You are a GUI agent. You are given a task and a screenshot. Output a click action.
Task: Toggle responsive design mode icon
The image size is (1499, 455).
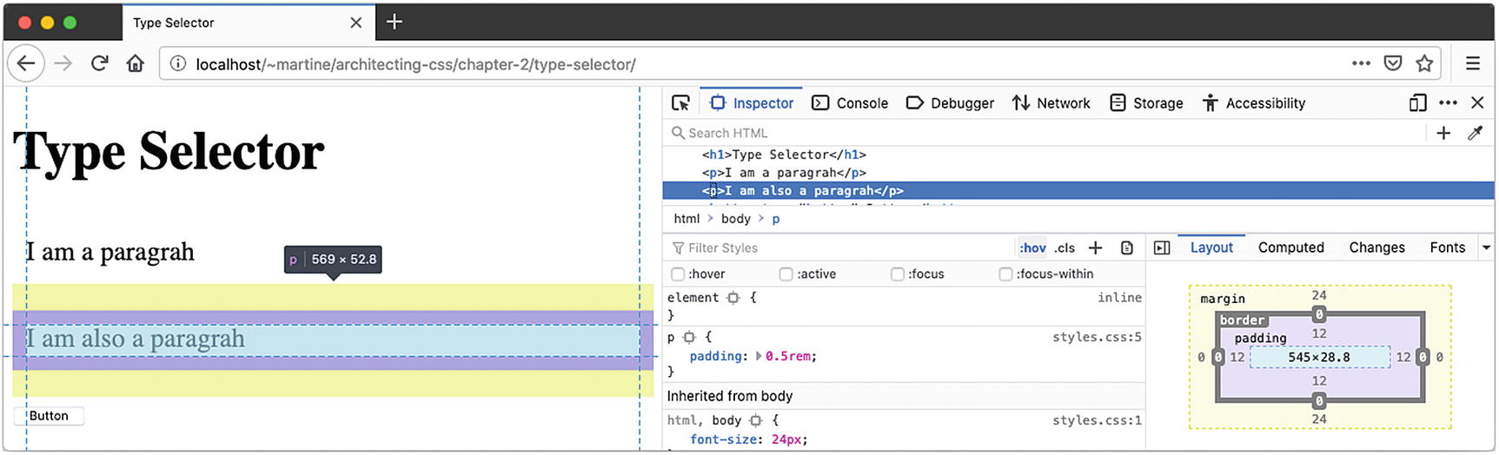1417,103
